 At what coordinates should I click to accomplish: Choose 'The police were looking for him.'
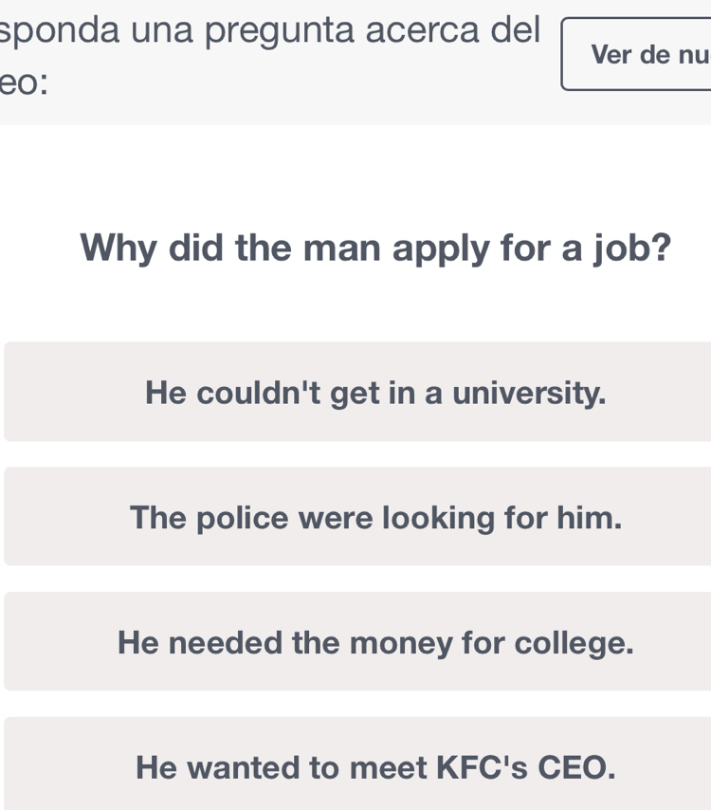tap(375, 517)
